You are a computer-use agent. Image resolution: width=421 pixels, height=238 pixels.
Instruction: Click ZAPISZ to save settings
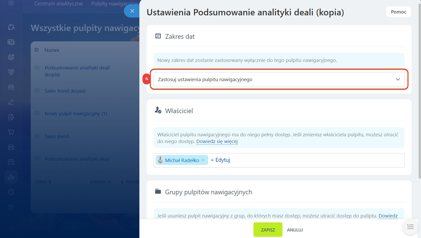click(268, 230)
